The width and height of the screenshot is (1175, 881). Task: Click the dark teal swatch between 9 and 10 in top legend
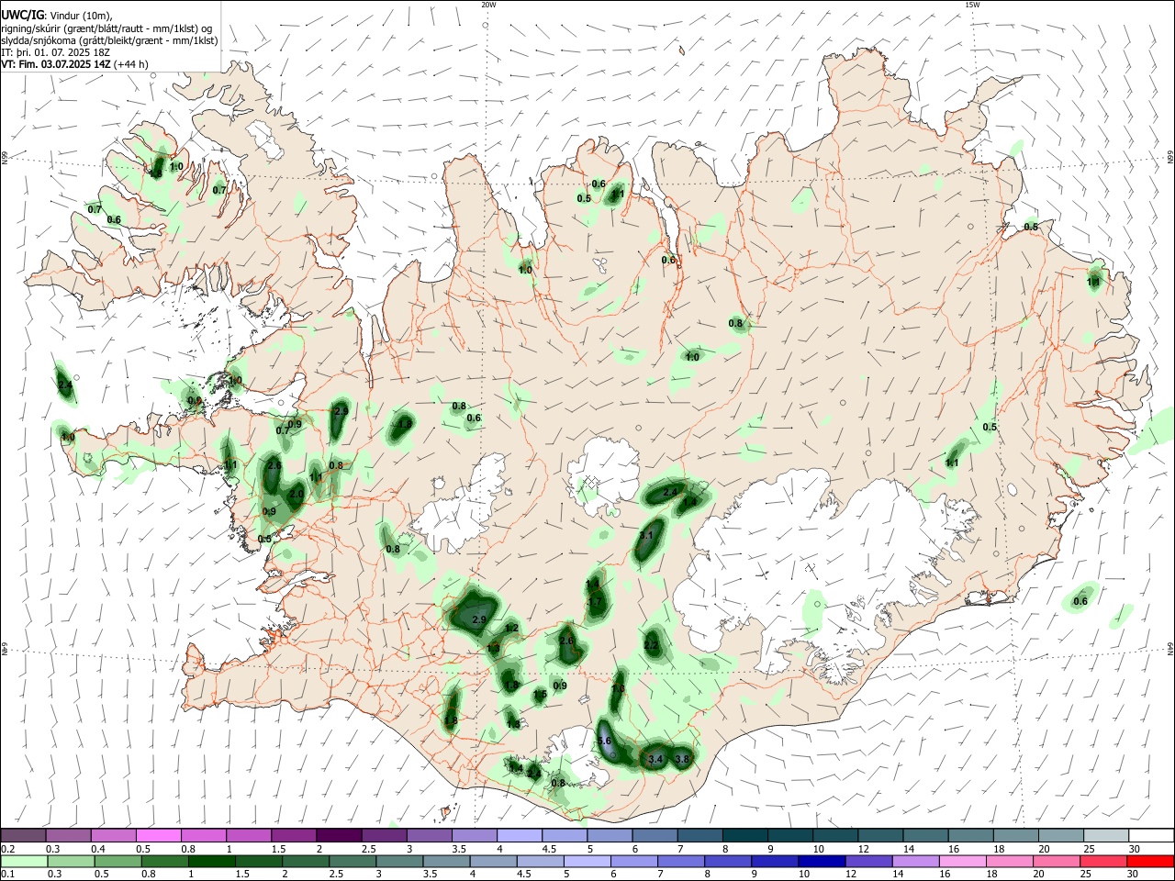pyautogui.click(x=789, y=836)
